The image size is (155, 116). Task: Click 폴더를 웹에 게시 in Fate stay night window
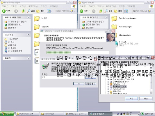[x=14, y=24]
